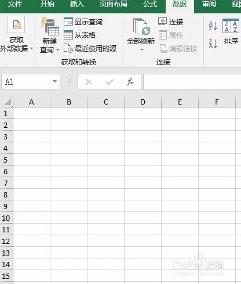Select column D header
The width and height of the screenshot is (241, 284).
(143, 102)
